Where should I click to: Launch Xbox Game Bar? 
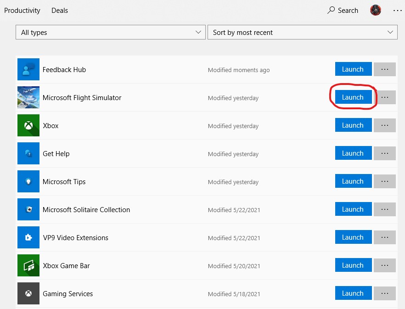tap(354, 265)
